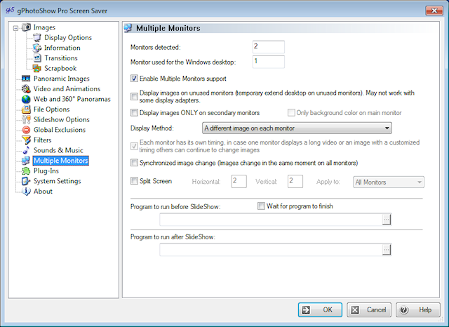
Task: Click the Panoramic Images film icon
Action: [26, 79]
